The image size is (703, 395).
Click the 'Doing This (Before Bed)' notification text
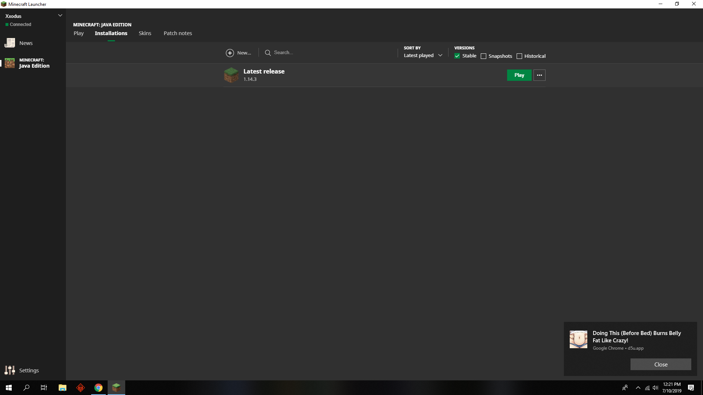click(x=637, y=336)
